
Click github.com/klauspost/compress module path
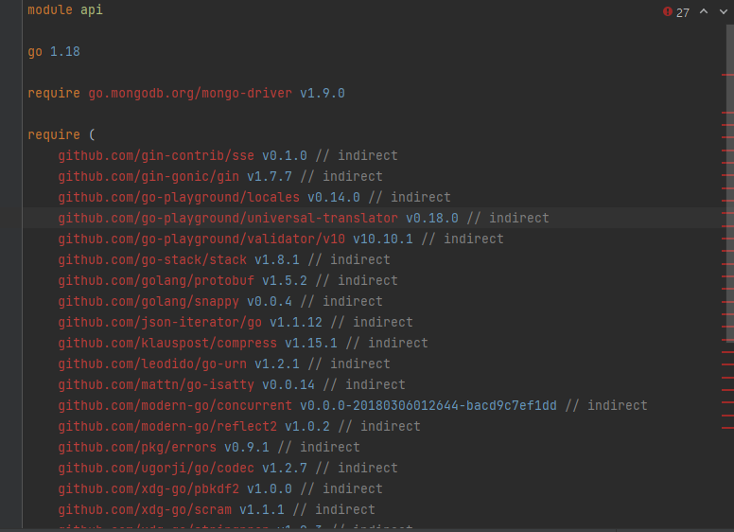tap(167, 344)
